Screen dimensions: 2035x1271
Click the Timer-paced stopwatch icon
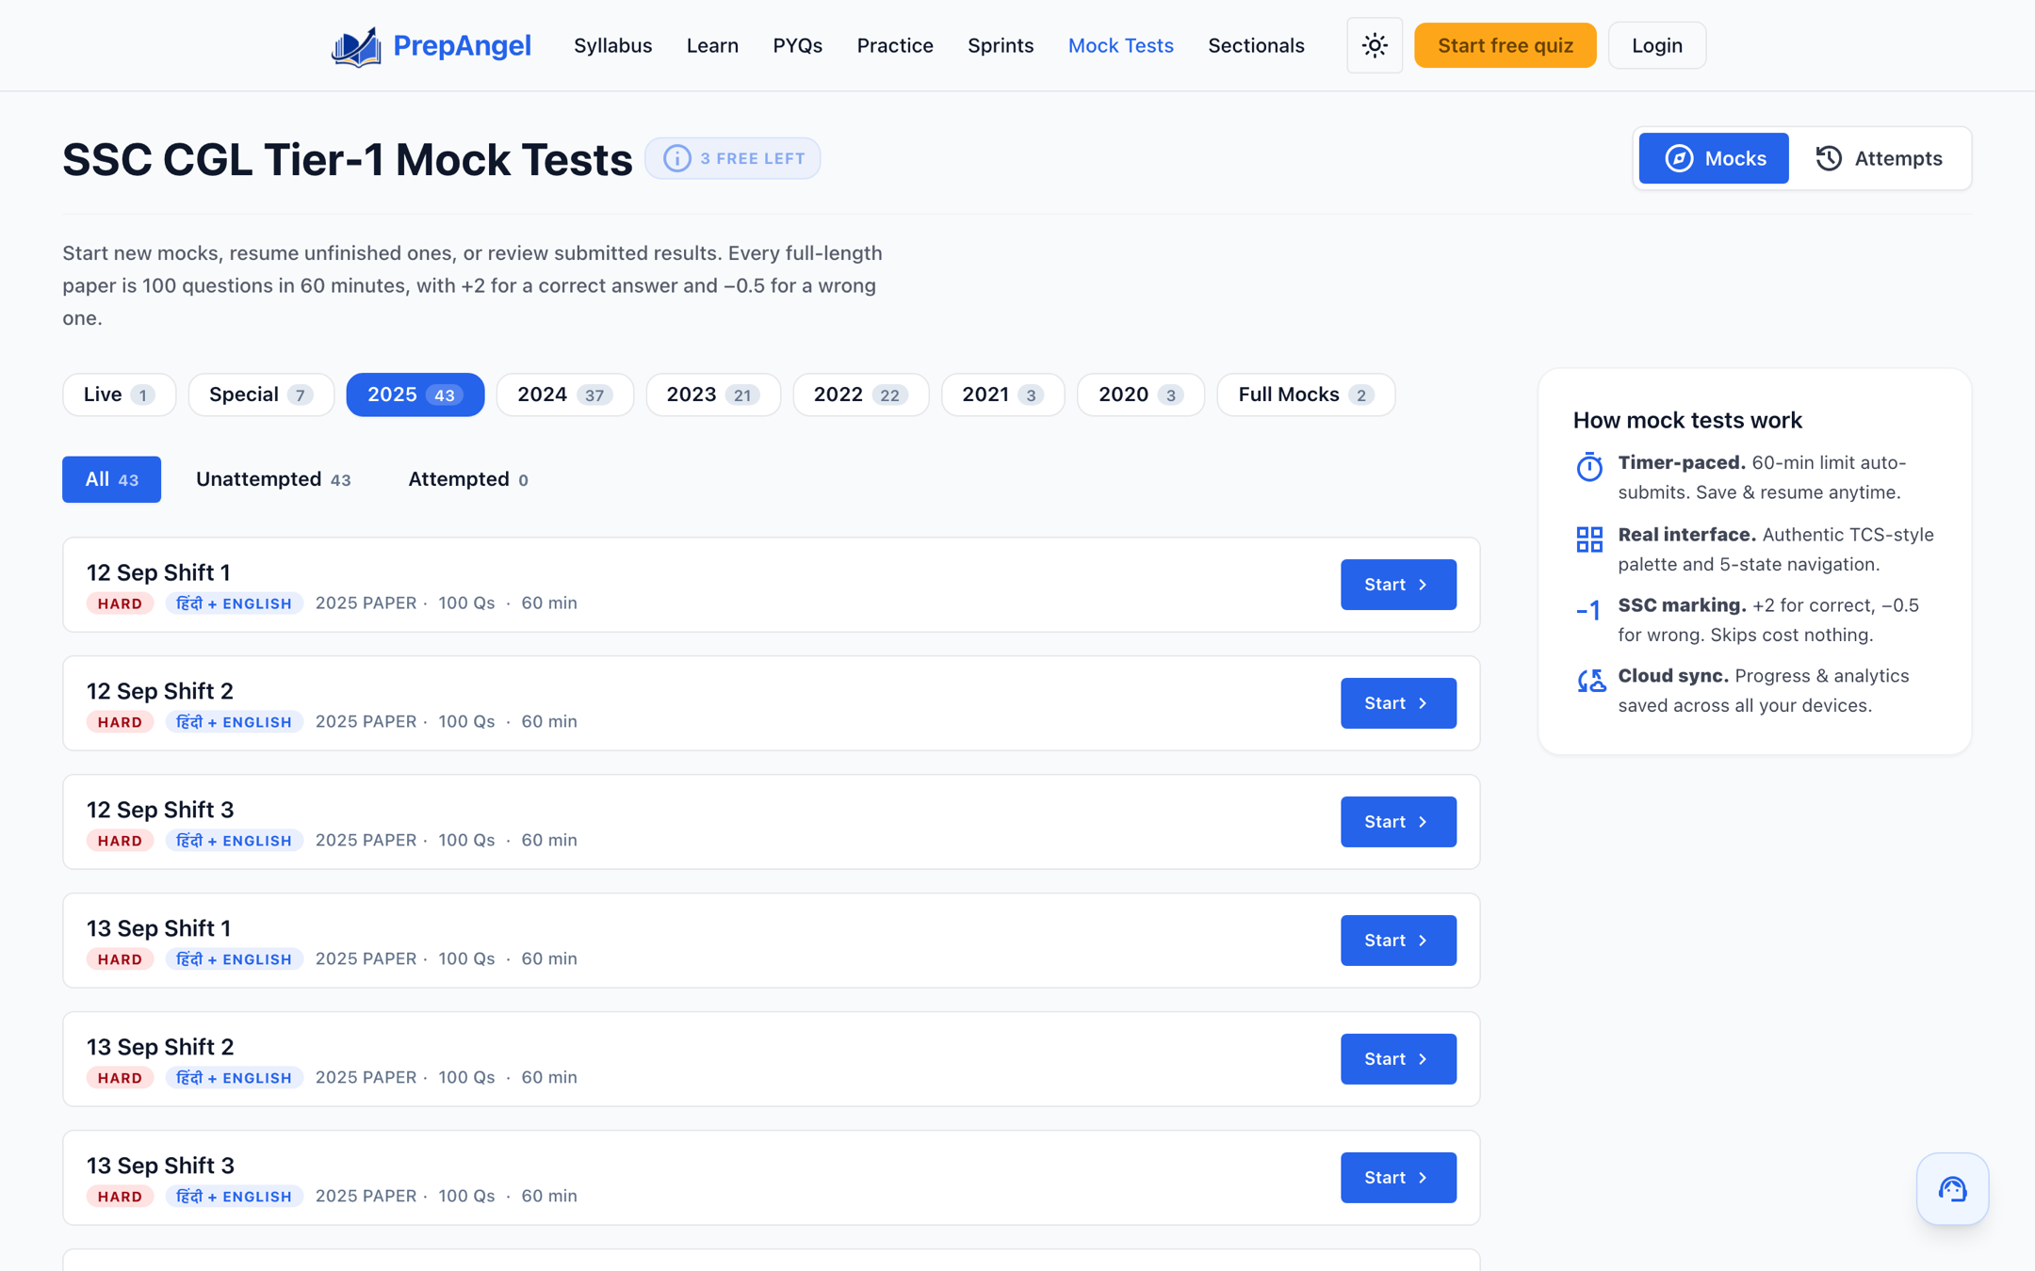(1589, 467)
